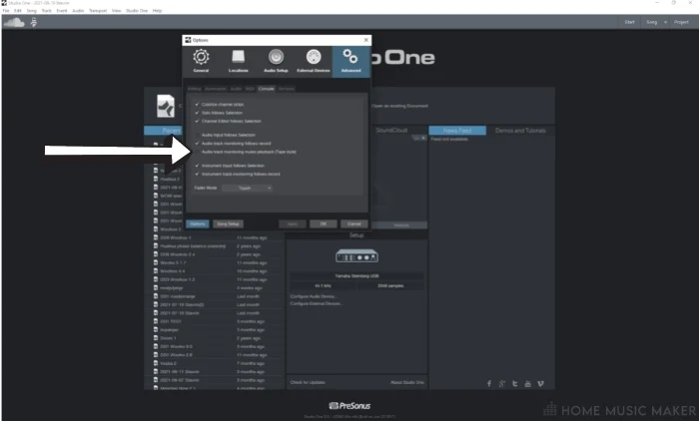Image resolution: width=699 pixels, height=421 pixels.
Task: Click the SoundCloud cloud icon in toolbar
Action: click(14, 22)
